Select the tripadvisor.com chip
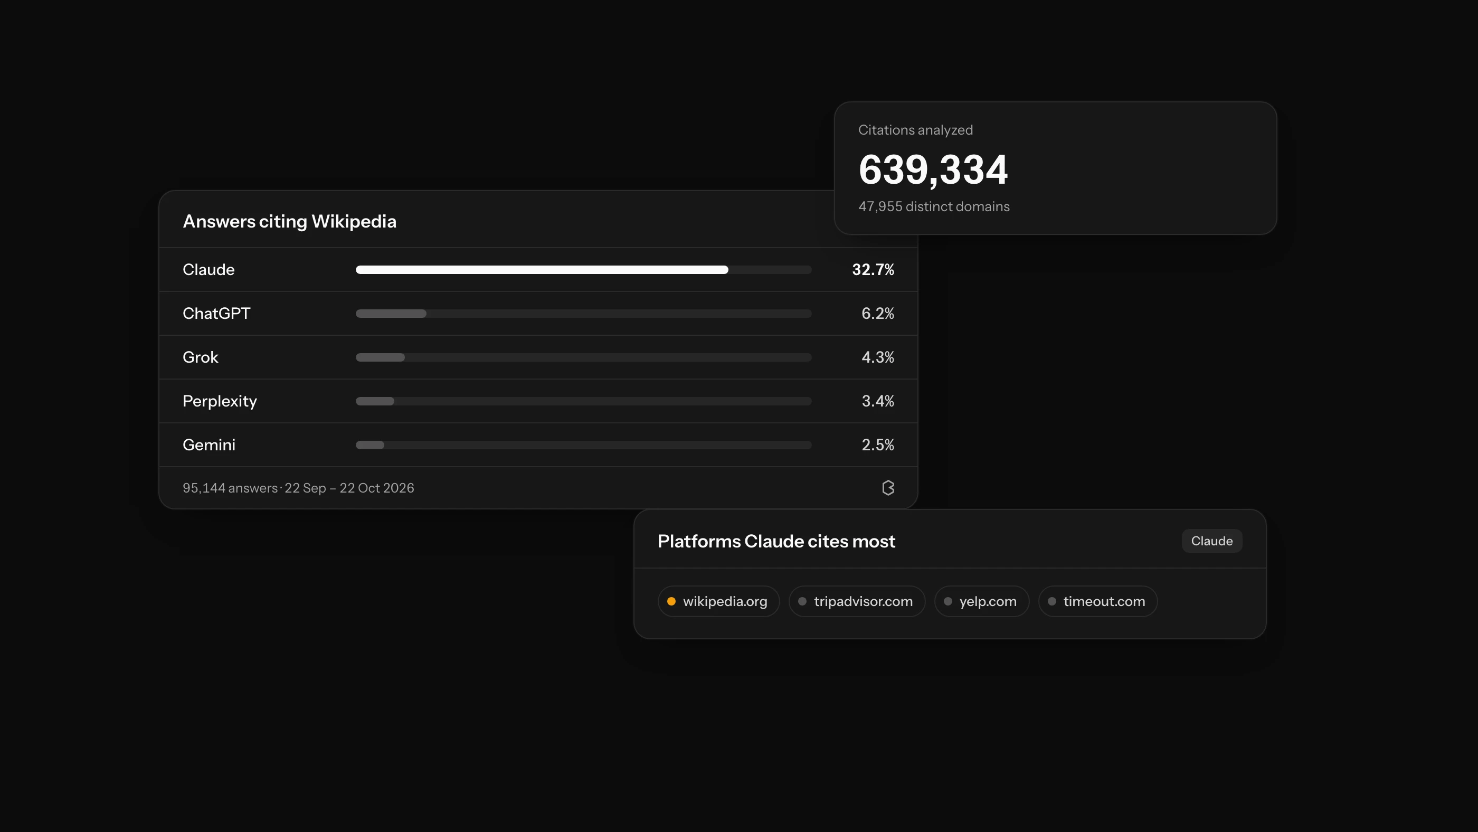 tap(857, 601)
